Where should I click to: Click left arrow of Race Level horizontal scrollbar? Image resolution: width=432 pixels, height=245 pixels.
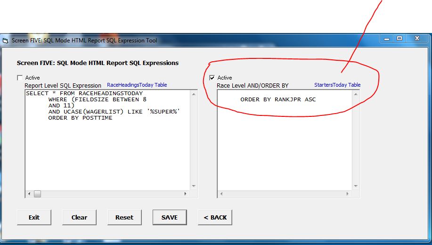click(x=221, y=194)
